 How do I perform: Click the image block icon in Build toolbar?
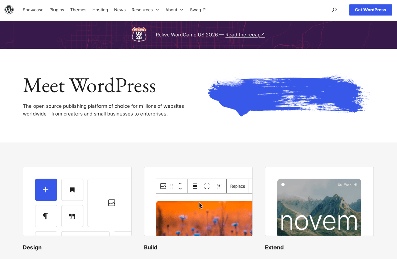click(163, 186)
